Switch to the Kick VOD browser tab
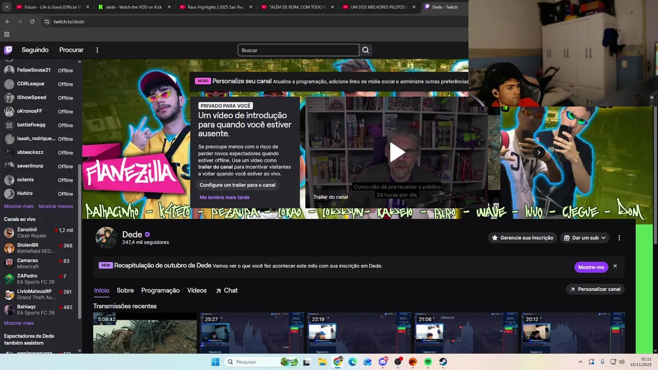This screenshot has width=658, height=370. pyautogui.click(x=134, y=7)
